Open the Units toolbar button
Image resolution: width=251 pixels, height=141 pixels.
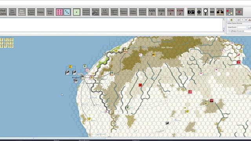40,12
